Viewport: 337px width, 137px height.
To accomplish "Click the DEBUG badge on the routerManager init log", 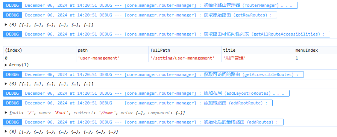I will click(x=12, y=5).
